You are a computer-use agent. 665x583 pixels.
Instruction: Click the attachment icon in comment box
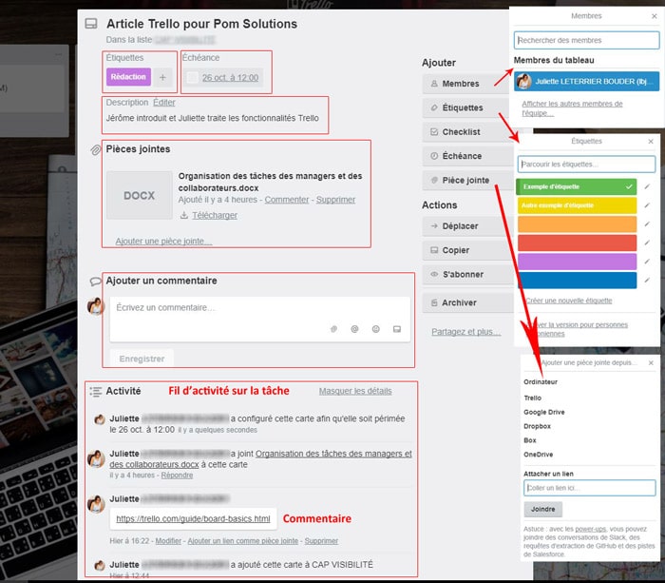click(334, 329)
